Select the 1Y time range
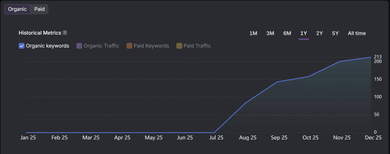This screenshot has width=390, height=154. 304,33
